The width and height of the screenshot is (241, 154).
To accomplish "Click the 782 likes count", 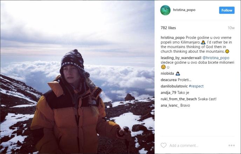I will point(168,28).
